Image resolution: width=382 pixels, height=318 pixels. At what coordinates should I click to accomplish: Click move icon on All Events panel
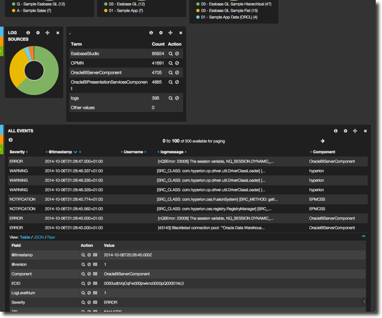click(x=355, y=131)
